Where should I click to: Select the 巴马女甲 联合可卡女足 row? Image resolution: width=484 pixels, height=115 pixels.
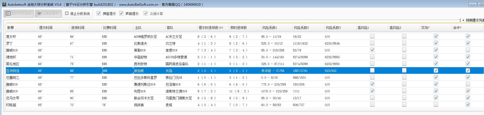pos(144,98)
